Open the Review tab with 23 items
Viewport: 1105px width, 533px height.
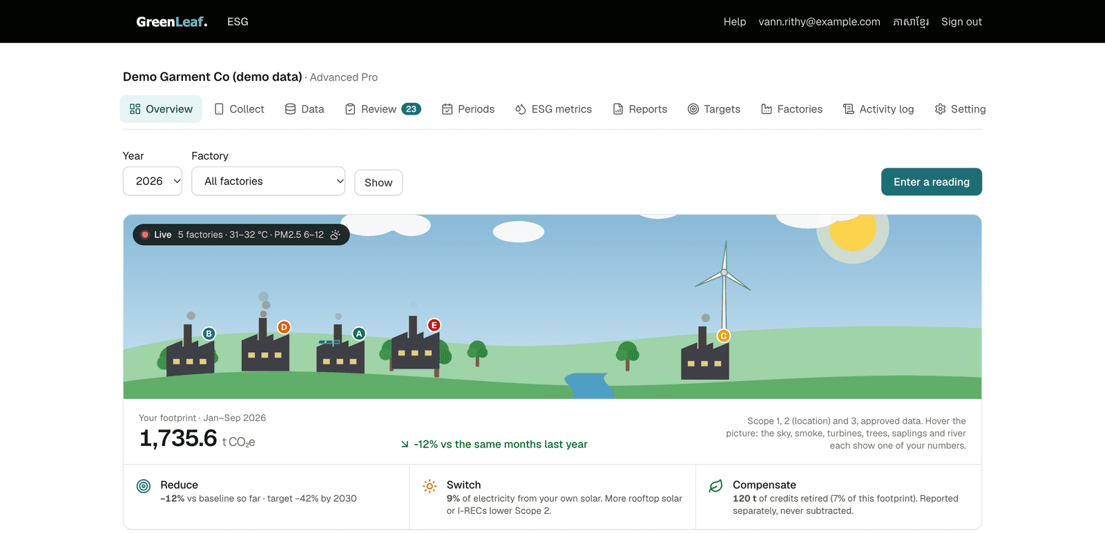[x=383, y=109]
